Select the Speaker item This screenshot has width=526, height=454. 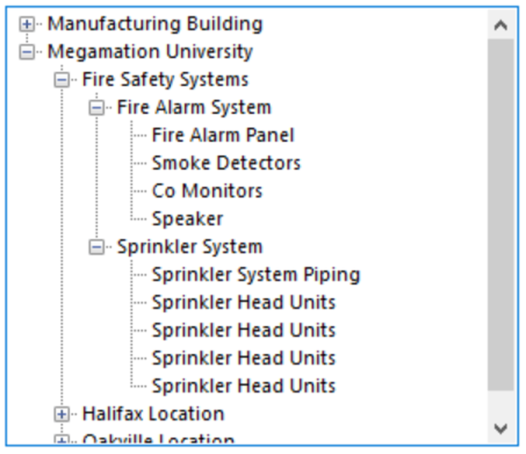(188, 219)
